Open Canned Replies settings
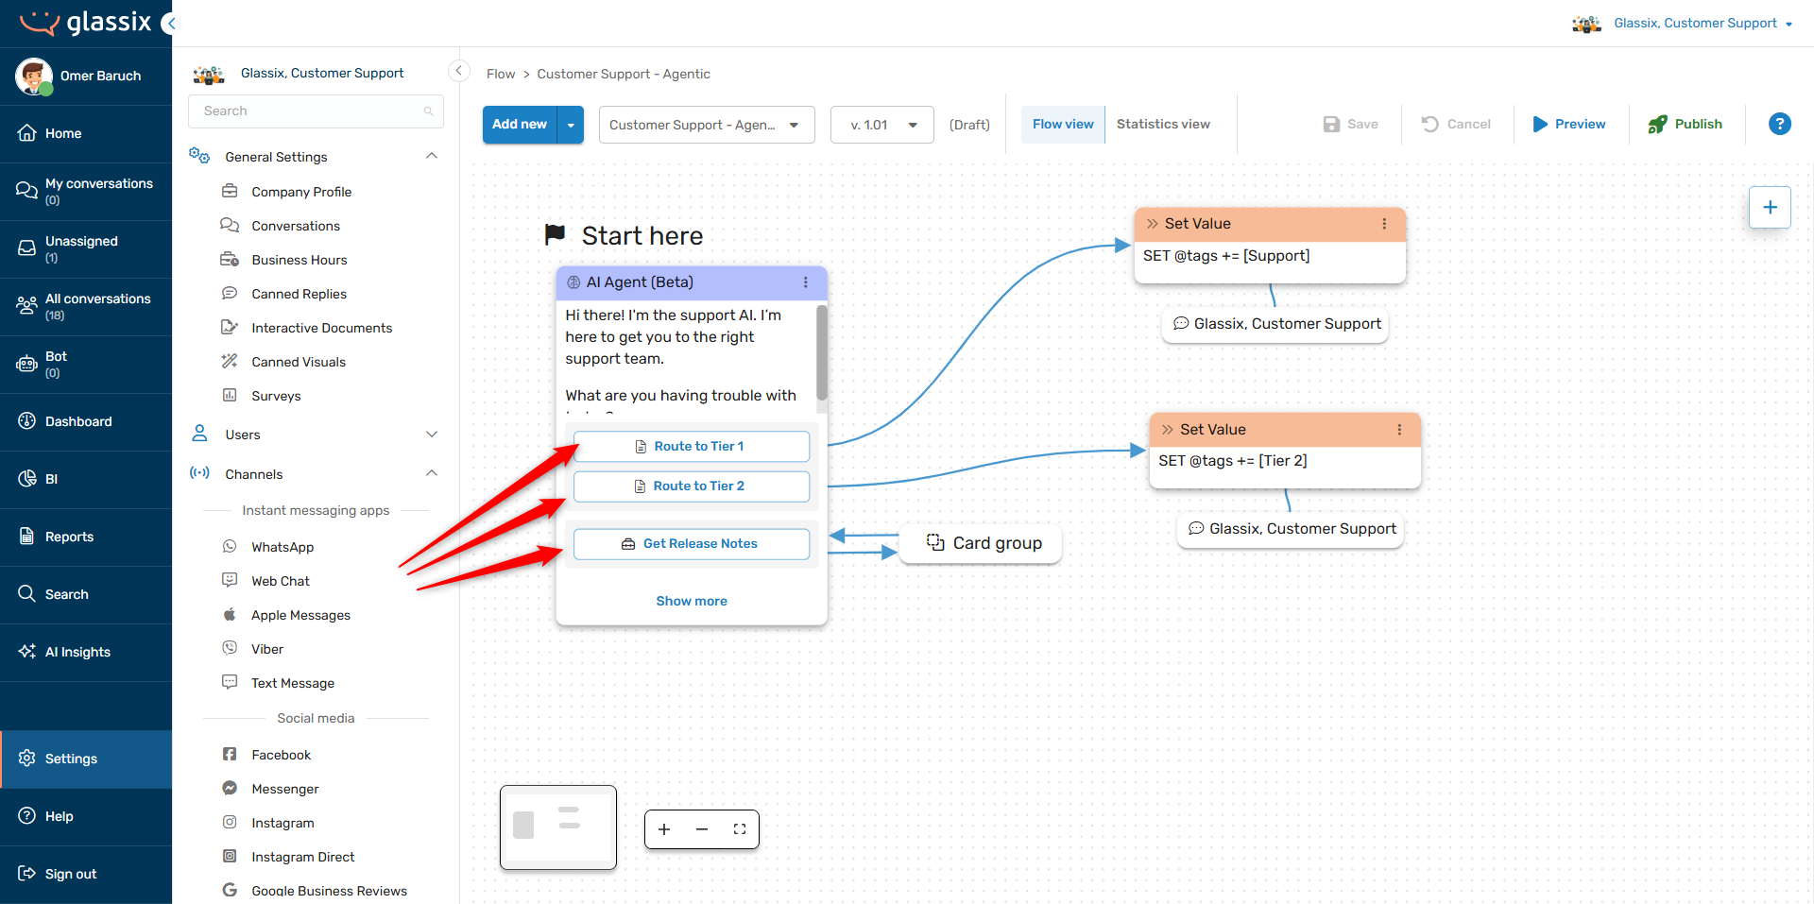Screen dimensions: 1814x904 click(x=299, y=294)
